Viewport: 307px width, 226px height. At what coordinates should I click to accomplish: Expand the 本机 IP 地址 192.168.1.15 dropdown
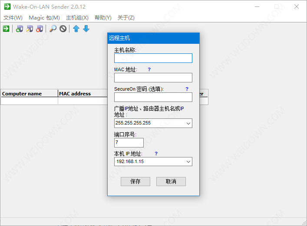(188, 162)
